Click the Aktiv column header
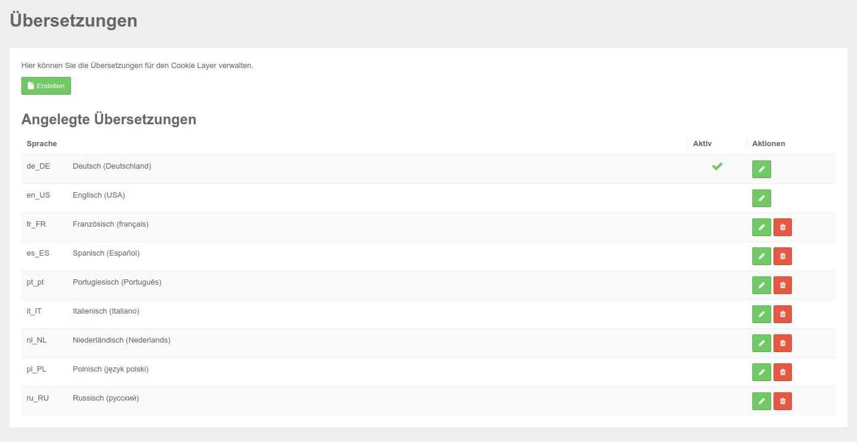Screen dimensions: 857x442 point(702,144)
